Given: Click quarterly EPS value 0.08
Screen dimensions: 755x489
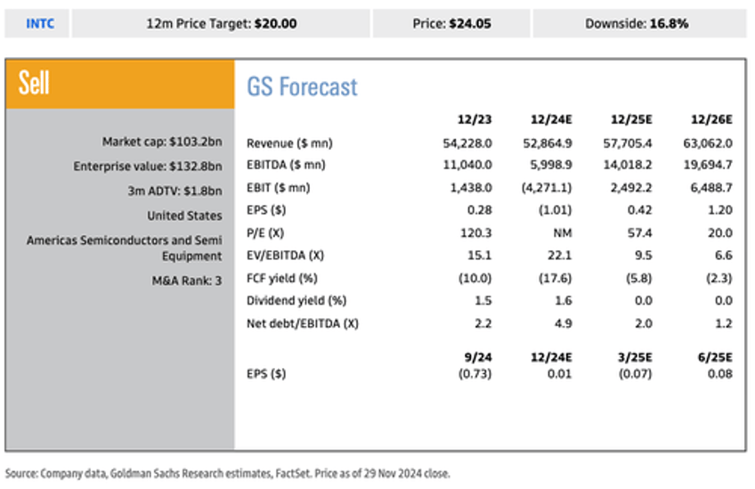Looking at the screenshot, I should (720, 373).
